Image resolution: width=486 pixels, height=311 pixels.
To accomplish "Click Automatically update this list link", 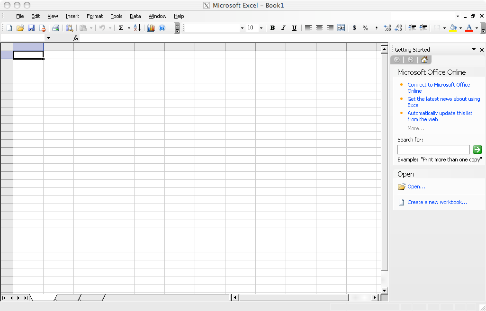I will [440, 116].
